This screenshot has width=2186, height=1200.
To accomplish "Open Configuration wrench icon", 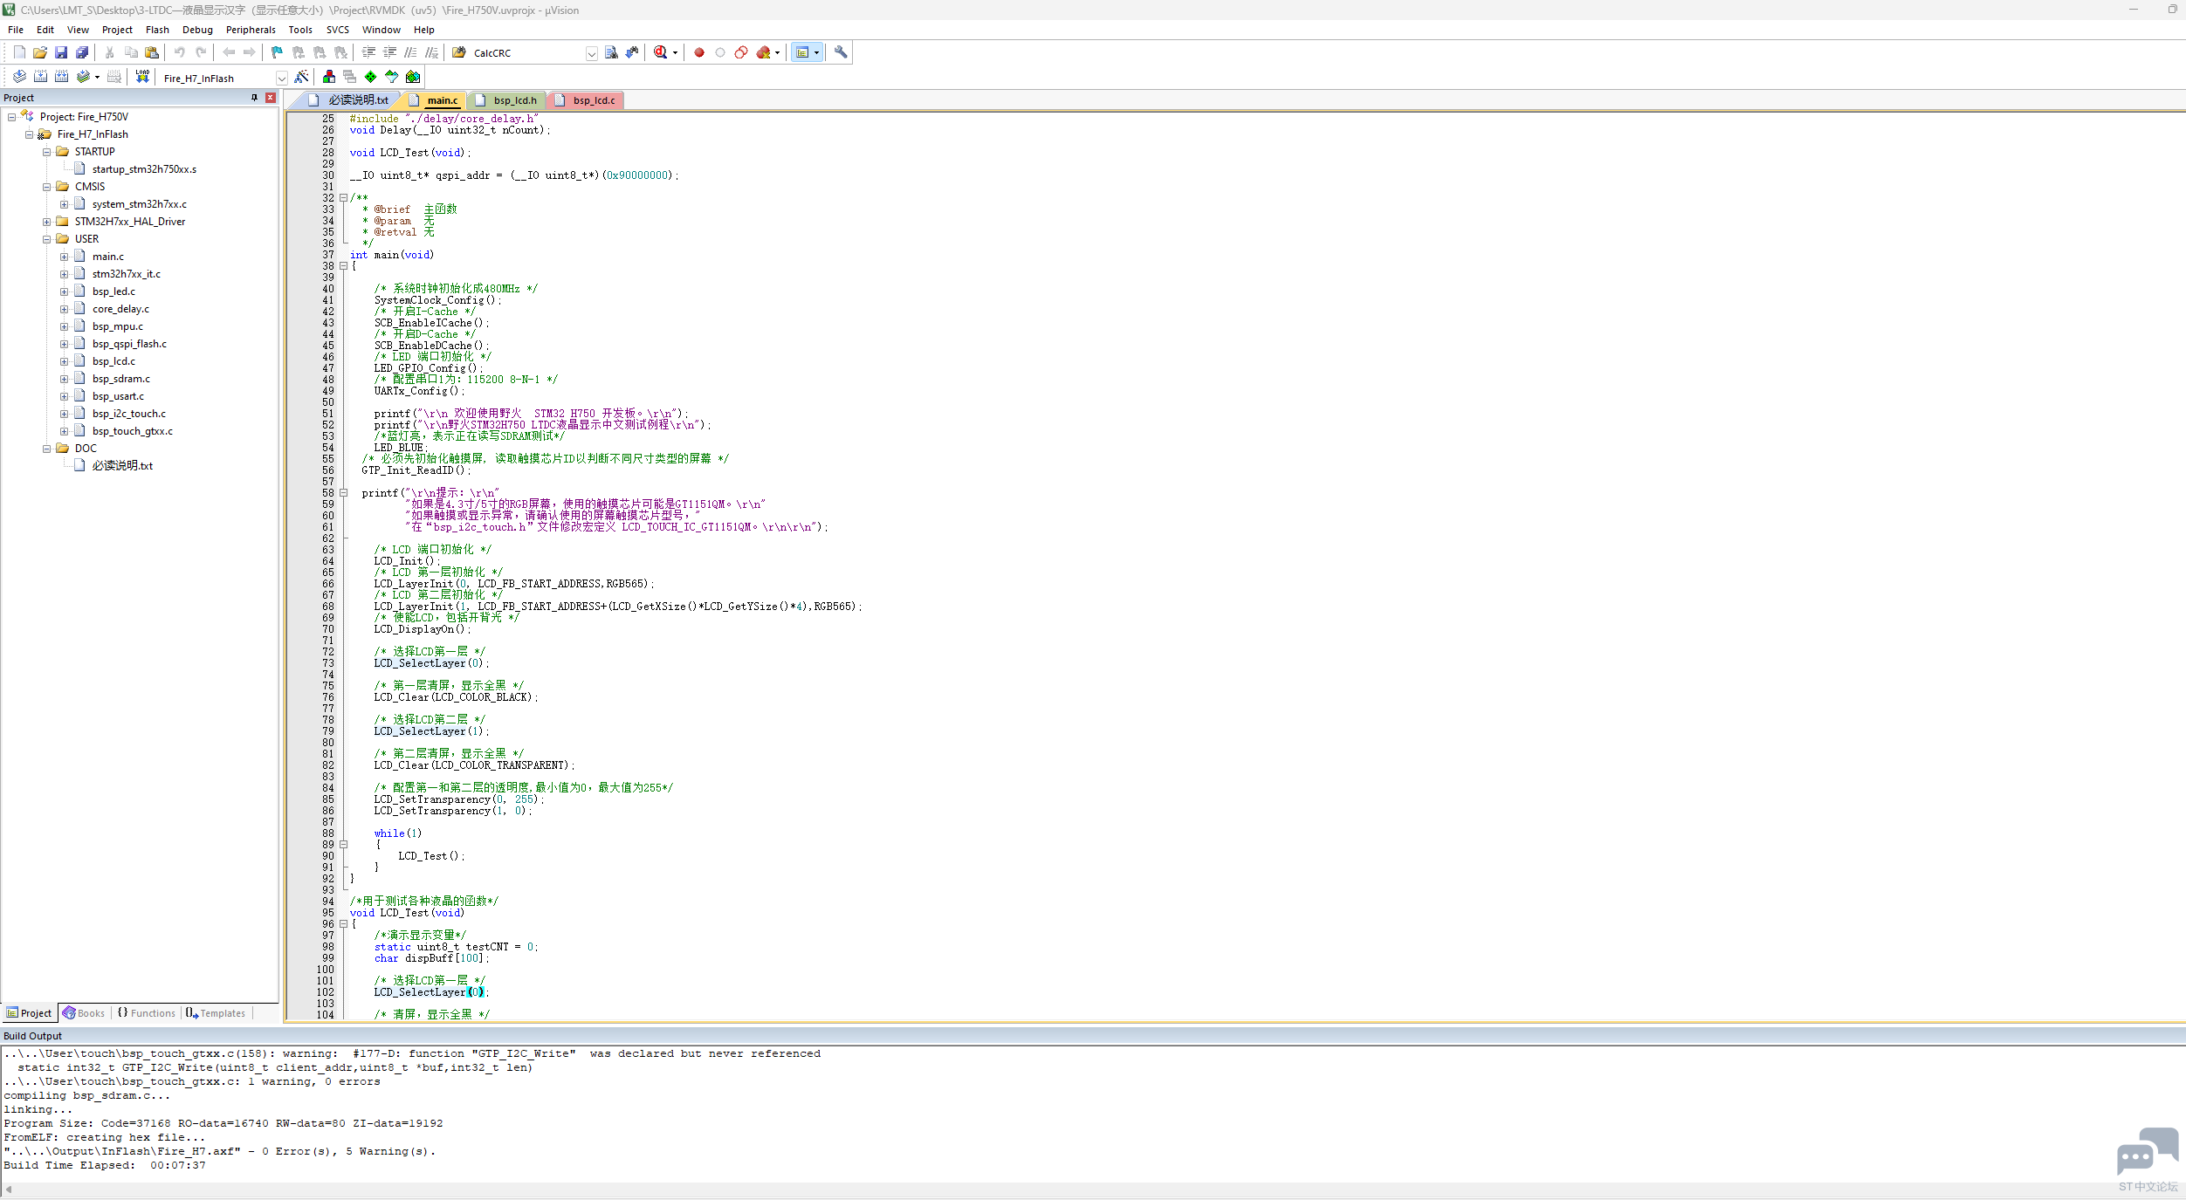I will (x=841, y=52).
